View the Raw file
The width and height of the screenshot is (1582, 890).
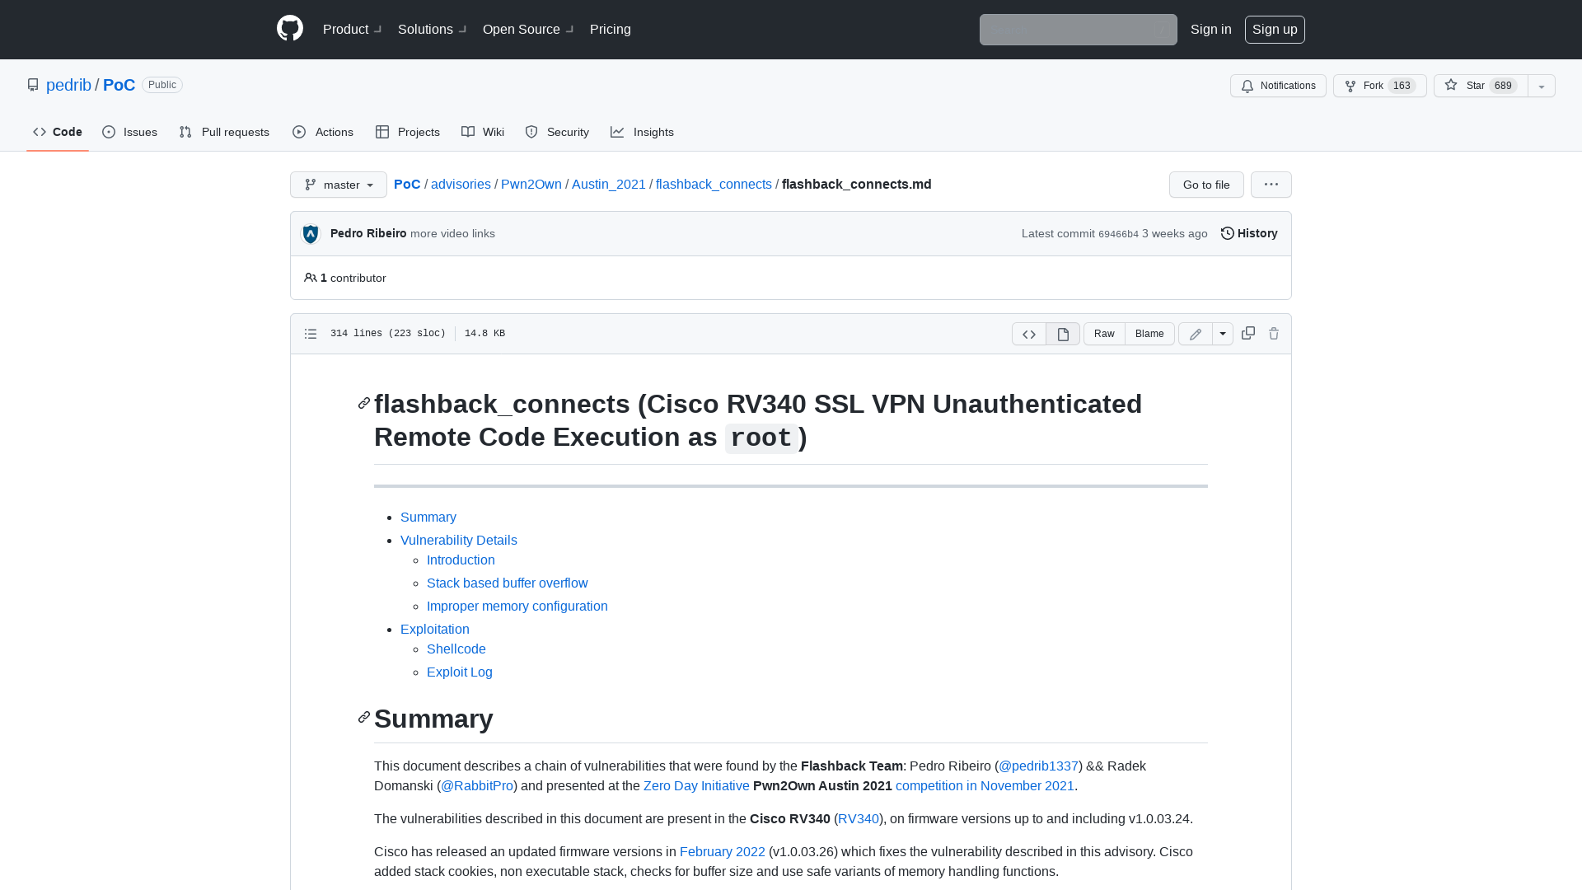[x=1104, y=334]
